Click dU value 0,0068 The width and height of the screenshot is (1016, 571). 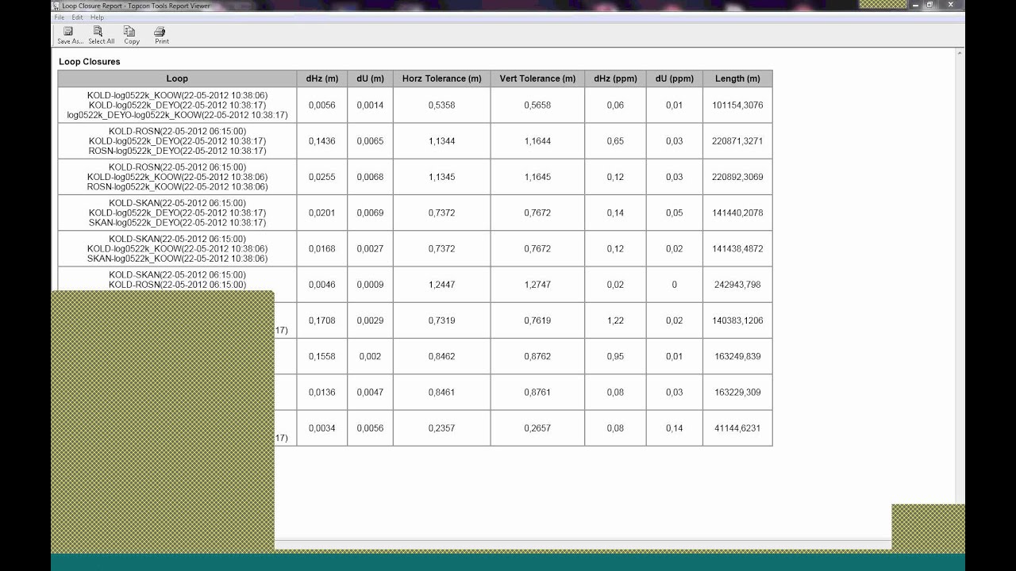point(370,177)
